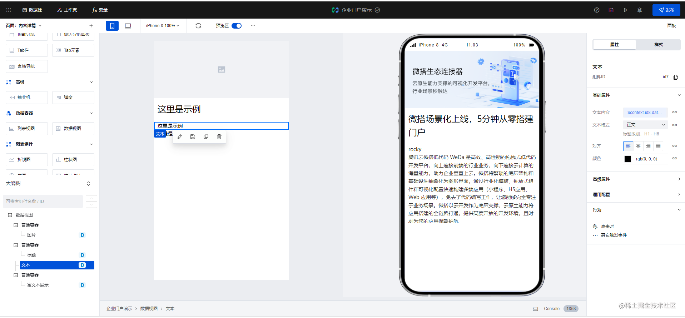Switch to mobile device view
This screenshot has height=318, width=685.
(x=112, y=26)
